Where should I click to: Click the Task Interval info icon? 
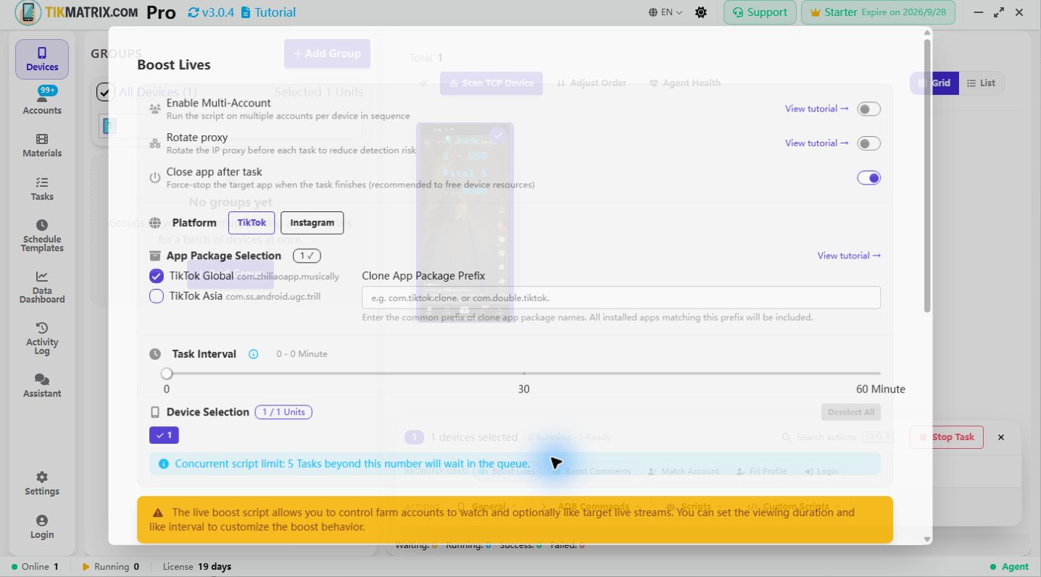[x=253, y=354]
